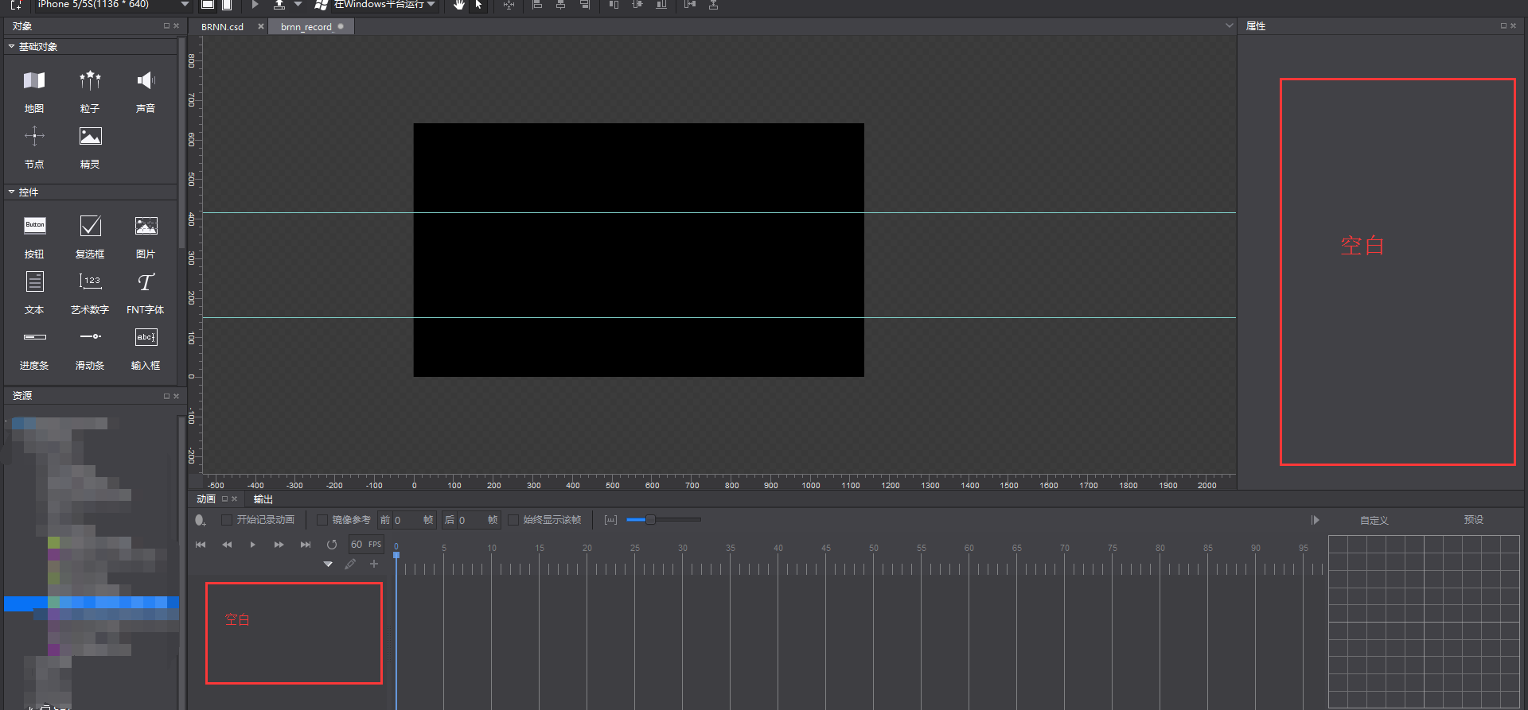This screenshot has width=1528, height=710.
Task: Float the 属性 panel
Action: [1503, 26]
